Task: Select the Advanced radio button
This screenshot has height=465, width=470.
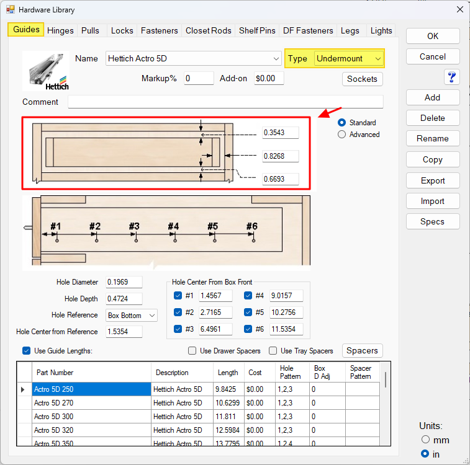Action: tap(342, 135)
